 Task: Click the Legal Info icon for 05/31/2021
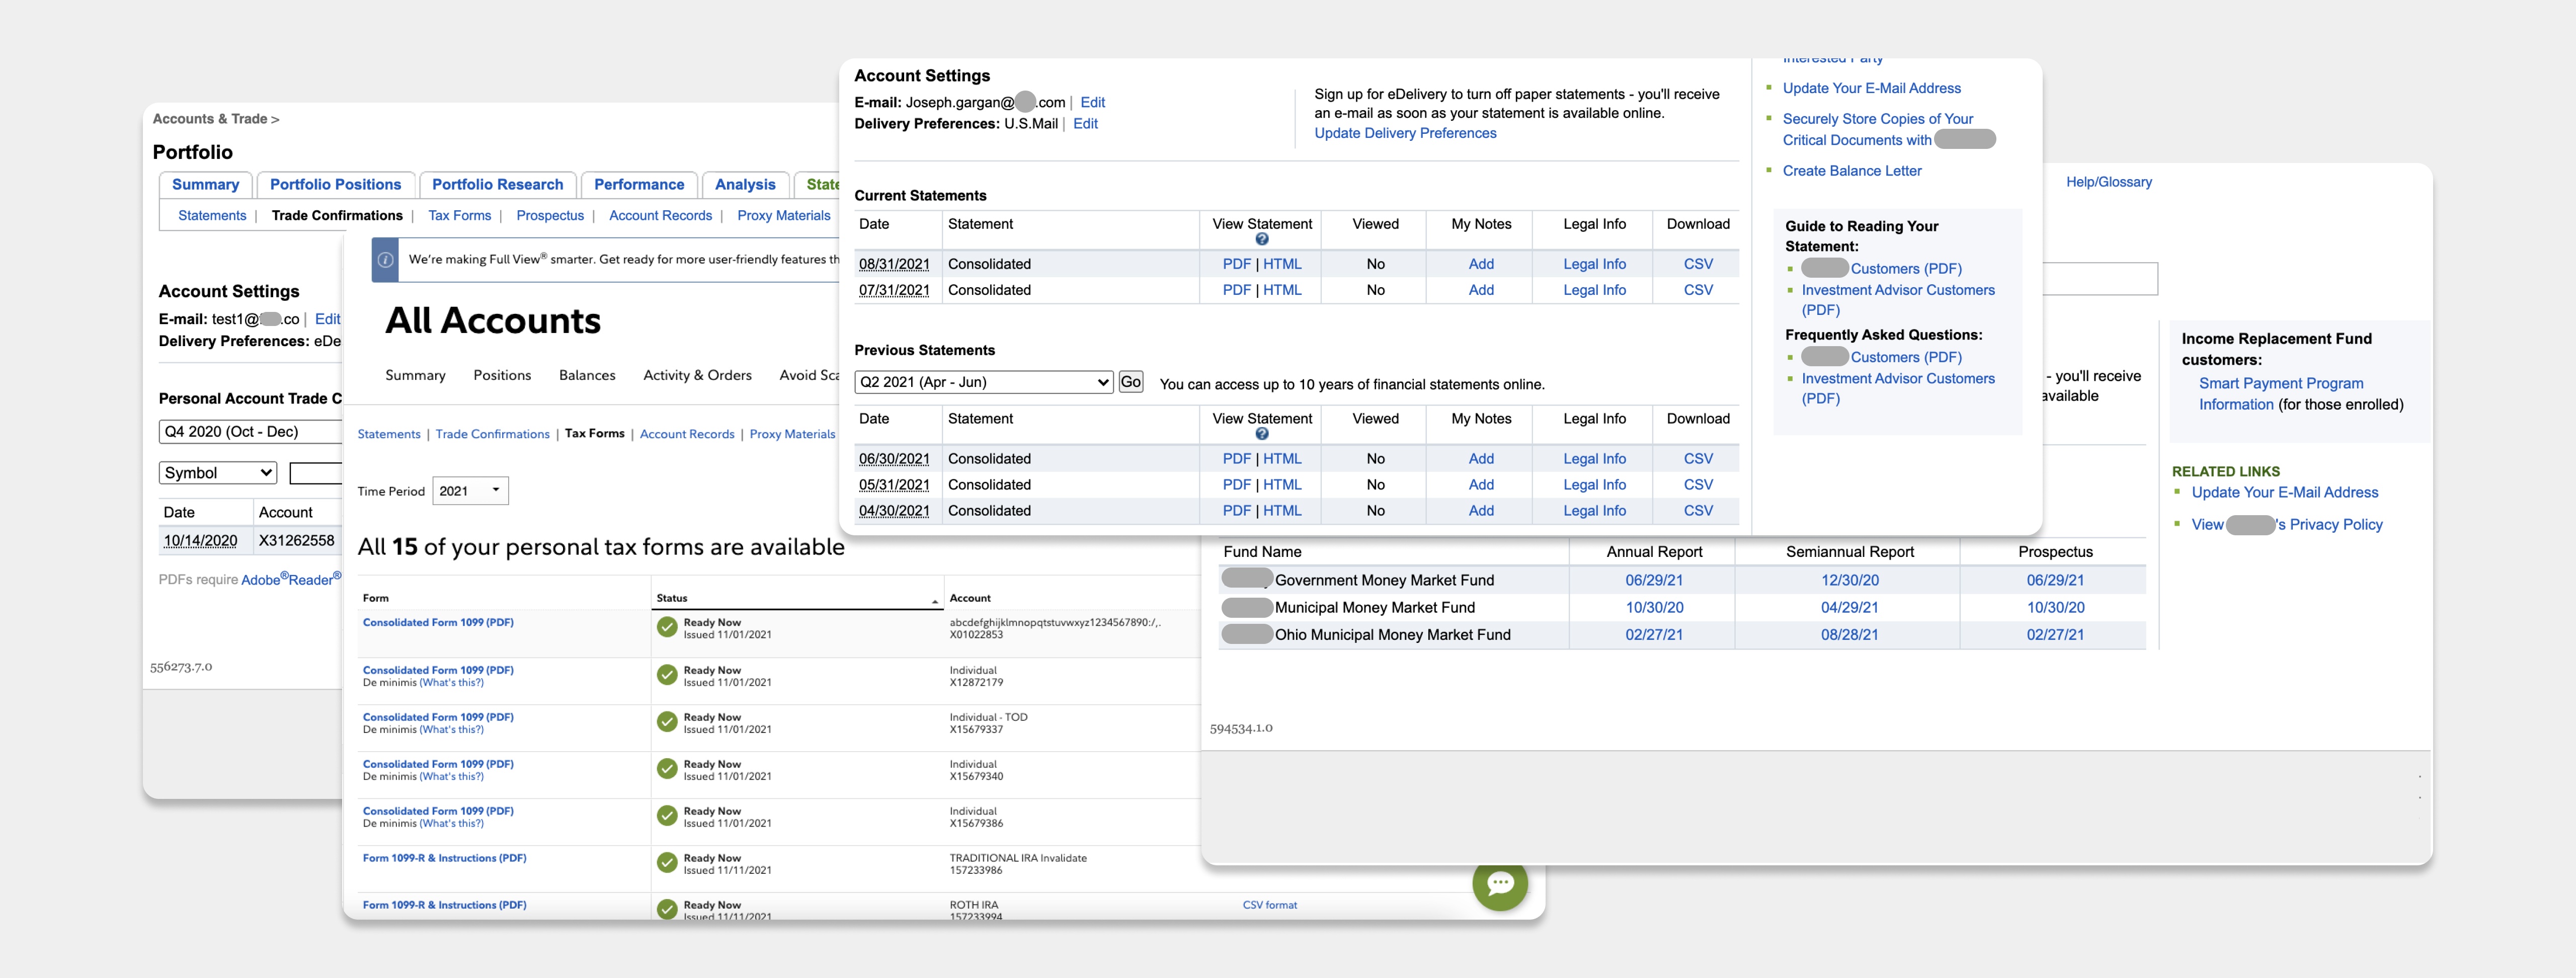pos(1590,483)
